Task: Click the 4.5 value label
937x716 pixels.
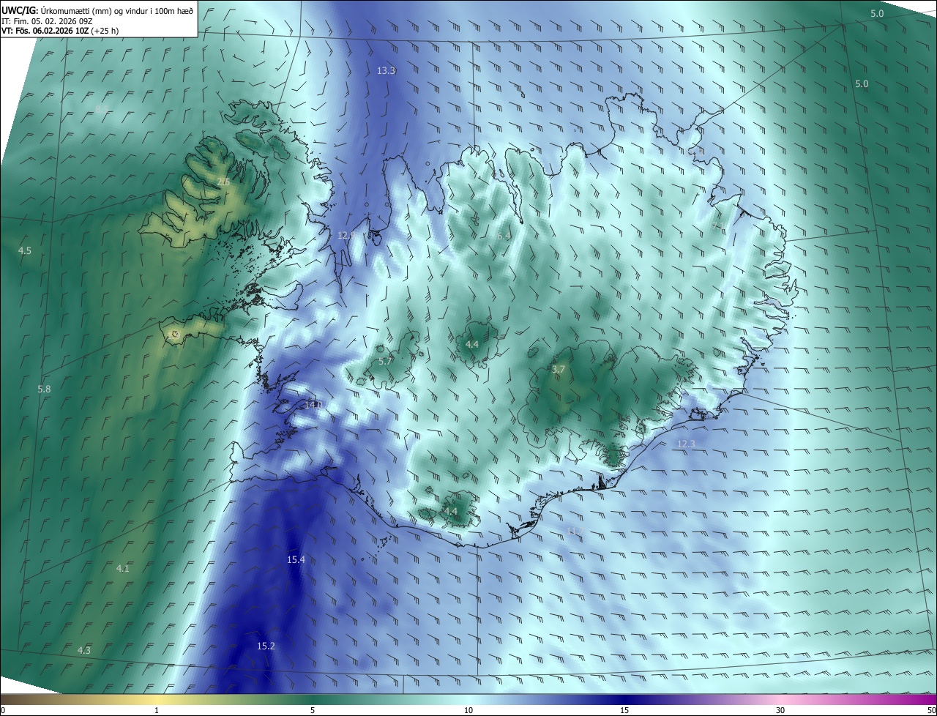Action: (x=25, y=251)
